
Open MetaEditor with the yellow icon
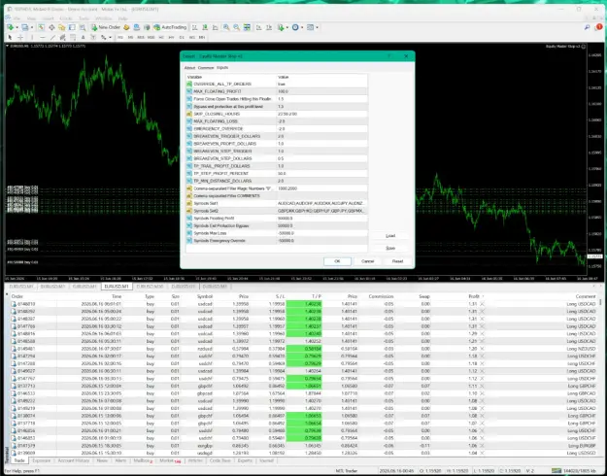tap(126, 27)
